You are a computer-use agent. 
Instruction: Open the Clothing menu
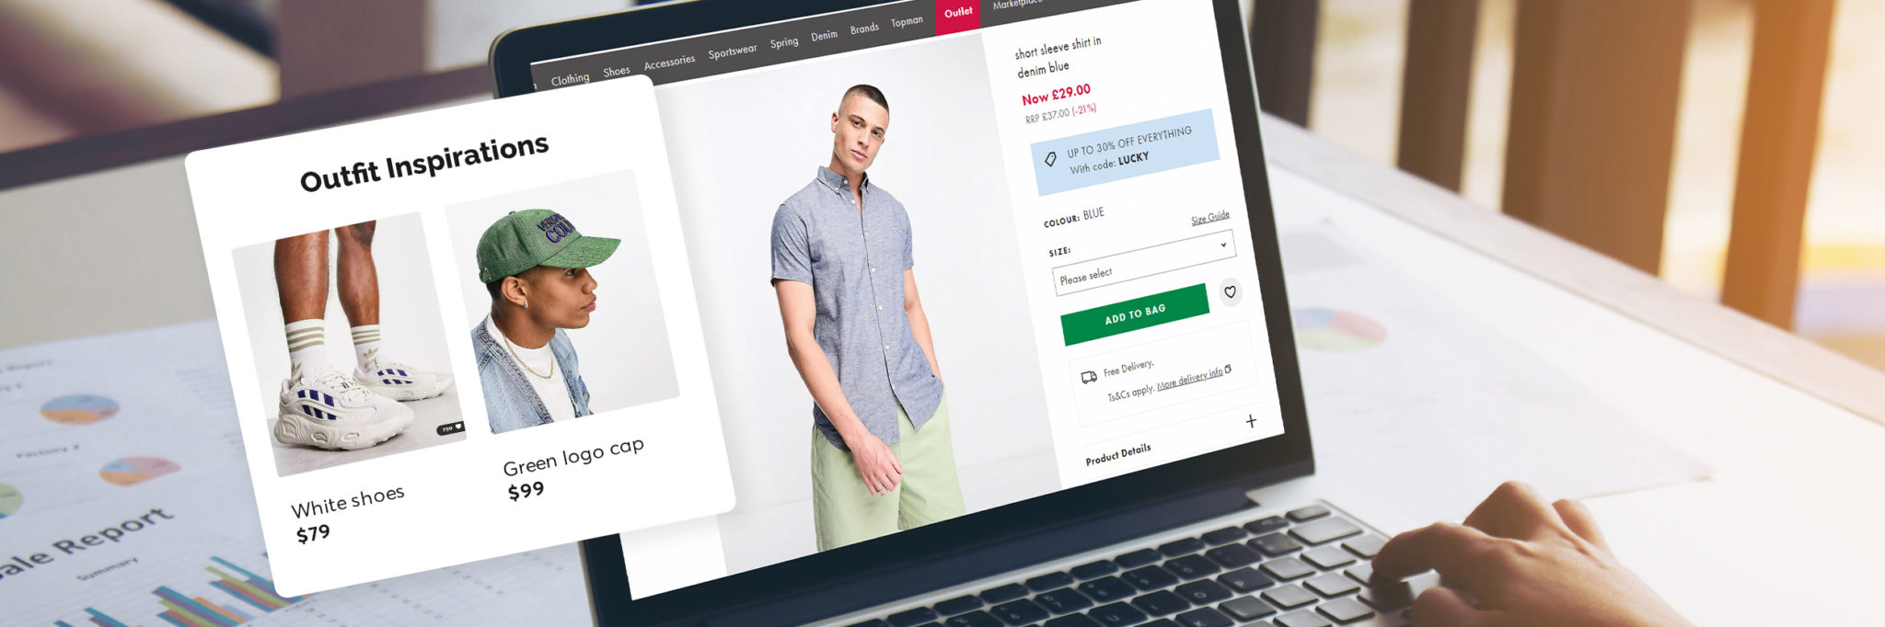click(x=570, y=80)
